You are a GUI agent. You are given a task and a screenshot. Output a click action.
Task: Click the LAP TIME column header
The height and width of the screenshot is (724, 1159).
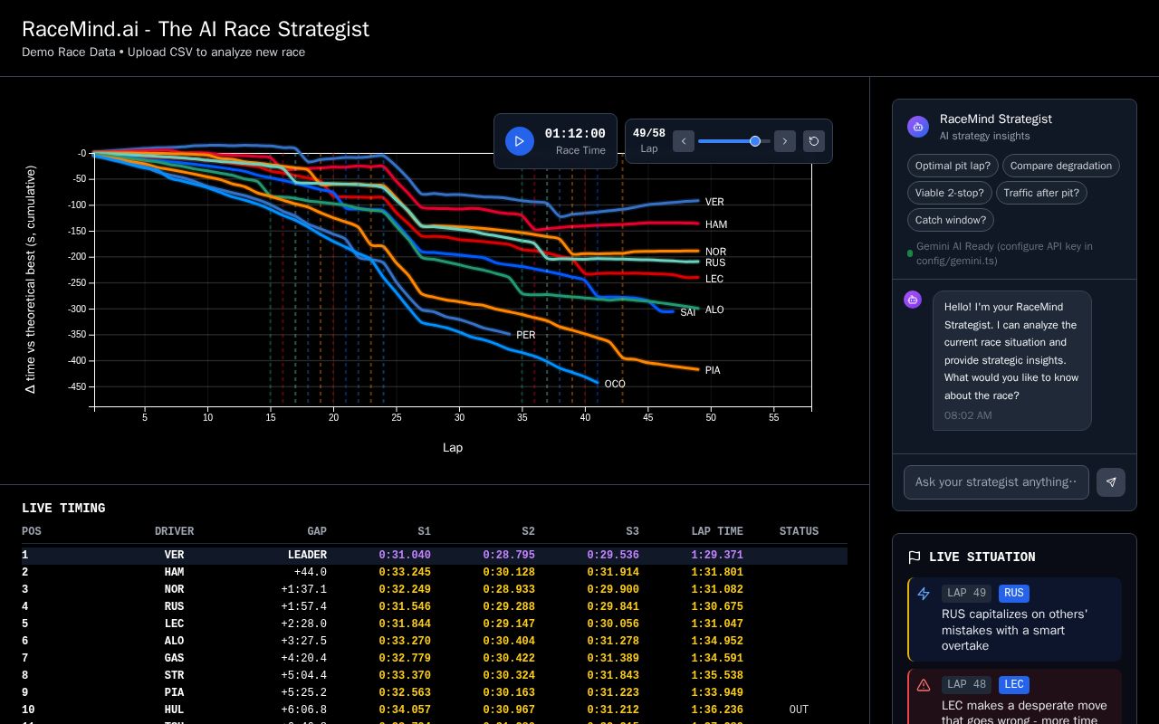pyautogui.click(x=717, y=532)
